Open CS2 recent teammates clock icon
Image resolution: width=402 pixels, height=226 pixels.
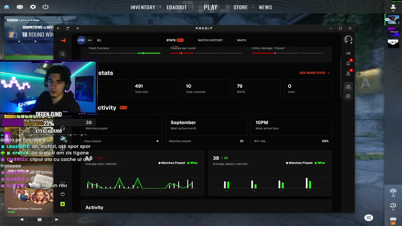(x=393, y=206)
